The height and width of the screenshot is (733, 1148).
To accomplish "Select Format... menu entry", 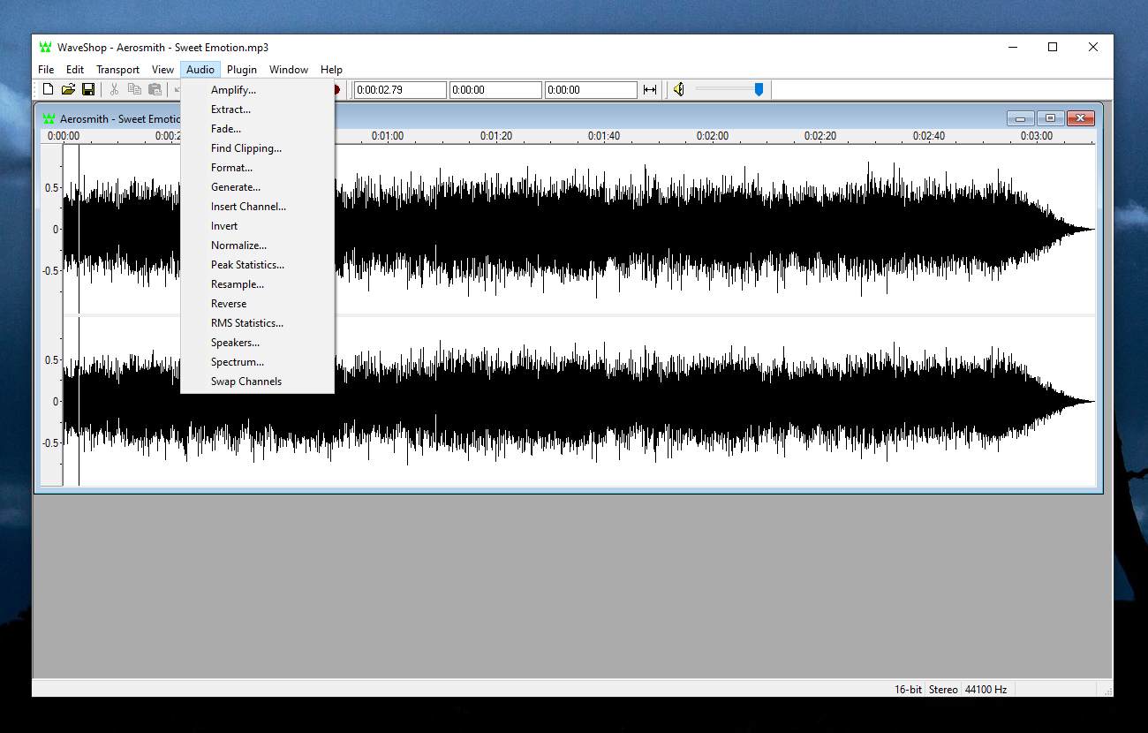I will (x=257, y=168).
